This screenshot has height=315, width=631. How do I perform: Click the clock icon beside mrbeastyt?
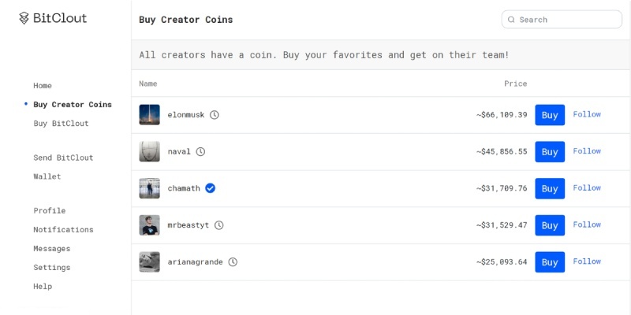coord(218,225)
